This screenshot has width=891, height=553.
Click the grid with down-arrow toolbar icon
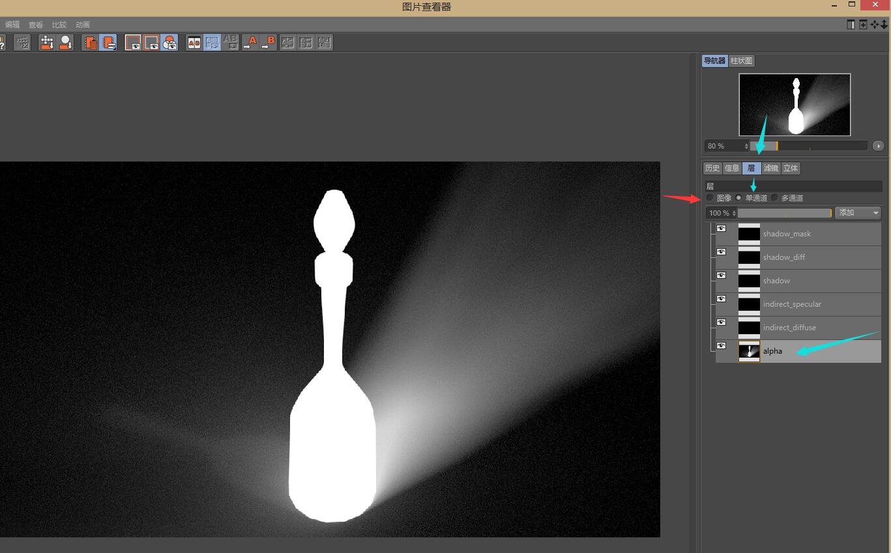pyautogui.click(x=47, y=43)
